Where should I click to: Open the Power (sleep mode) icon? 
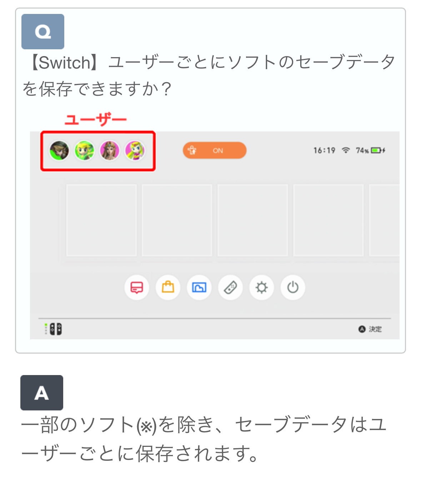(x=293, y=287)
